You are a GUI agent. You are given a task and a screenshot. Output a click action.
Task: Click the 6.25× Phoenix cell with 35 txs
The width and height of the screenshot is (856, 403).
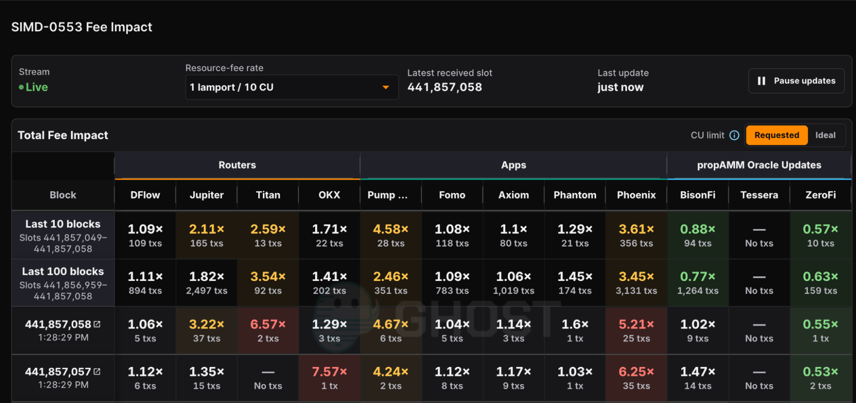[x=636, y=378]
